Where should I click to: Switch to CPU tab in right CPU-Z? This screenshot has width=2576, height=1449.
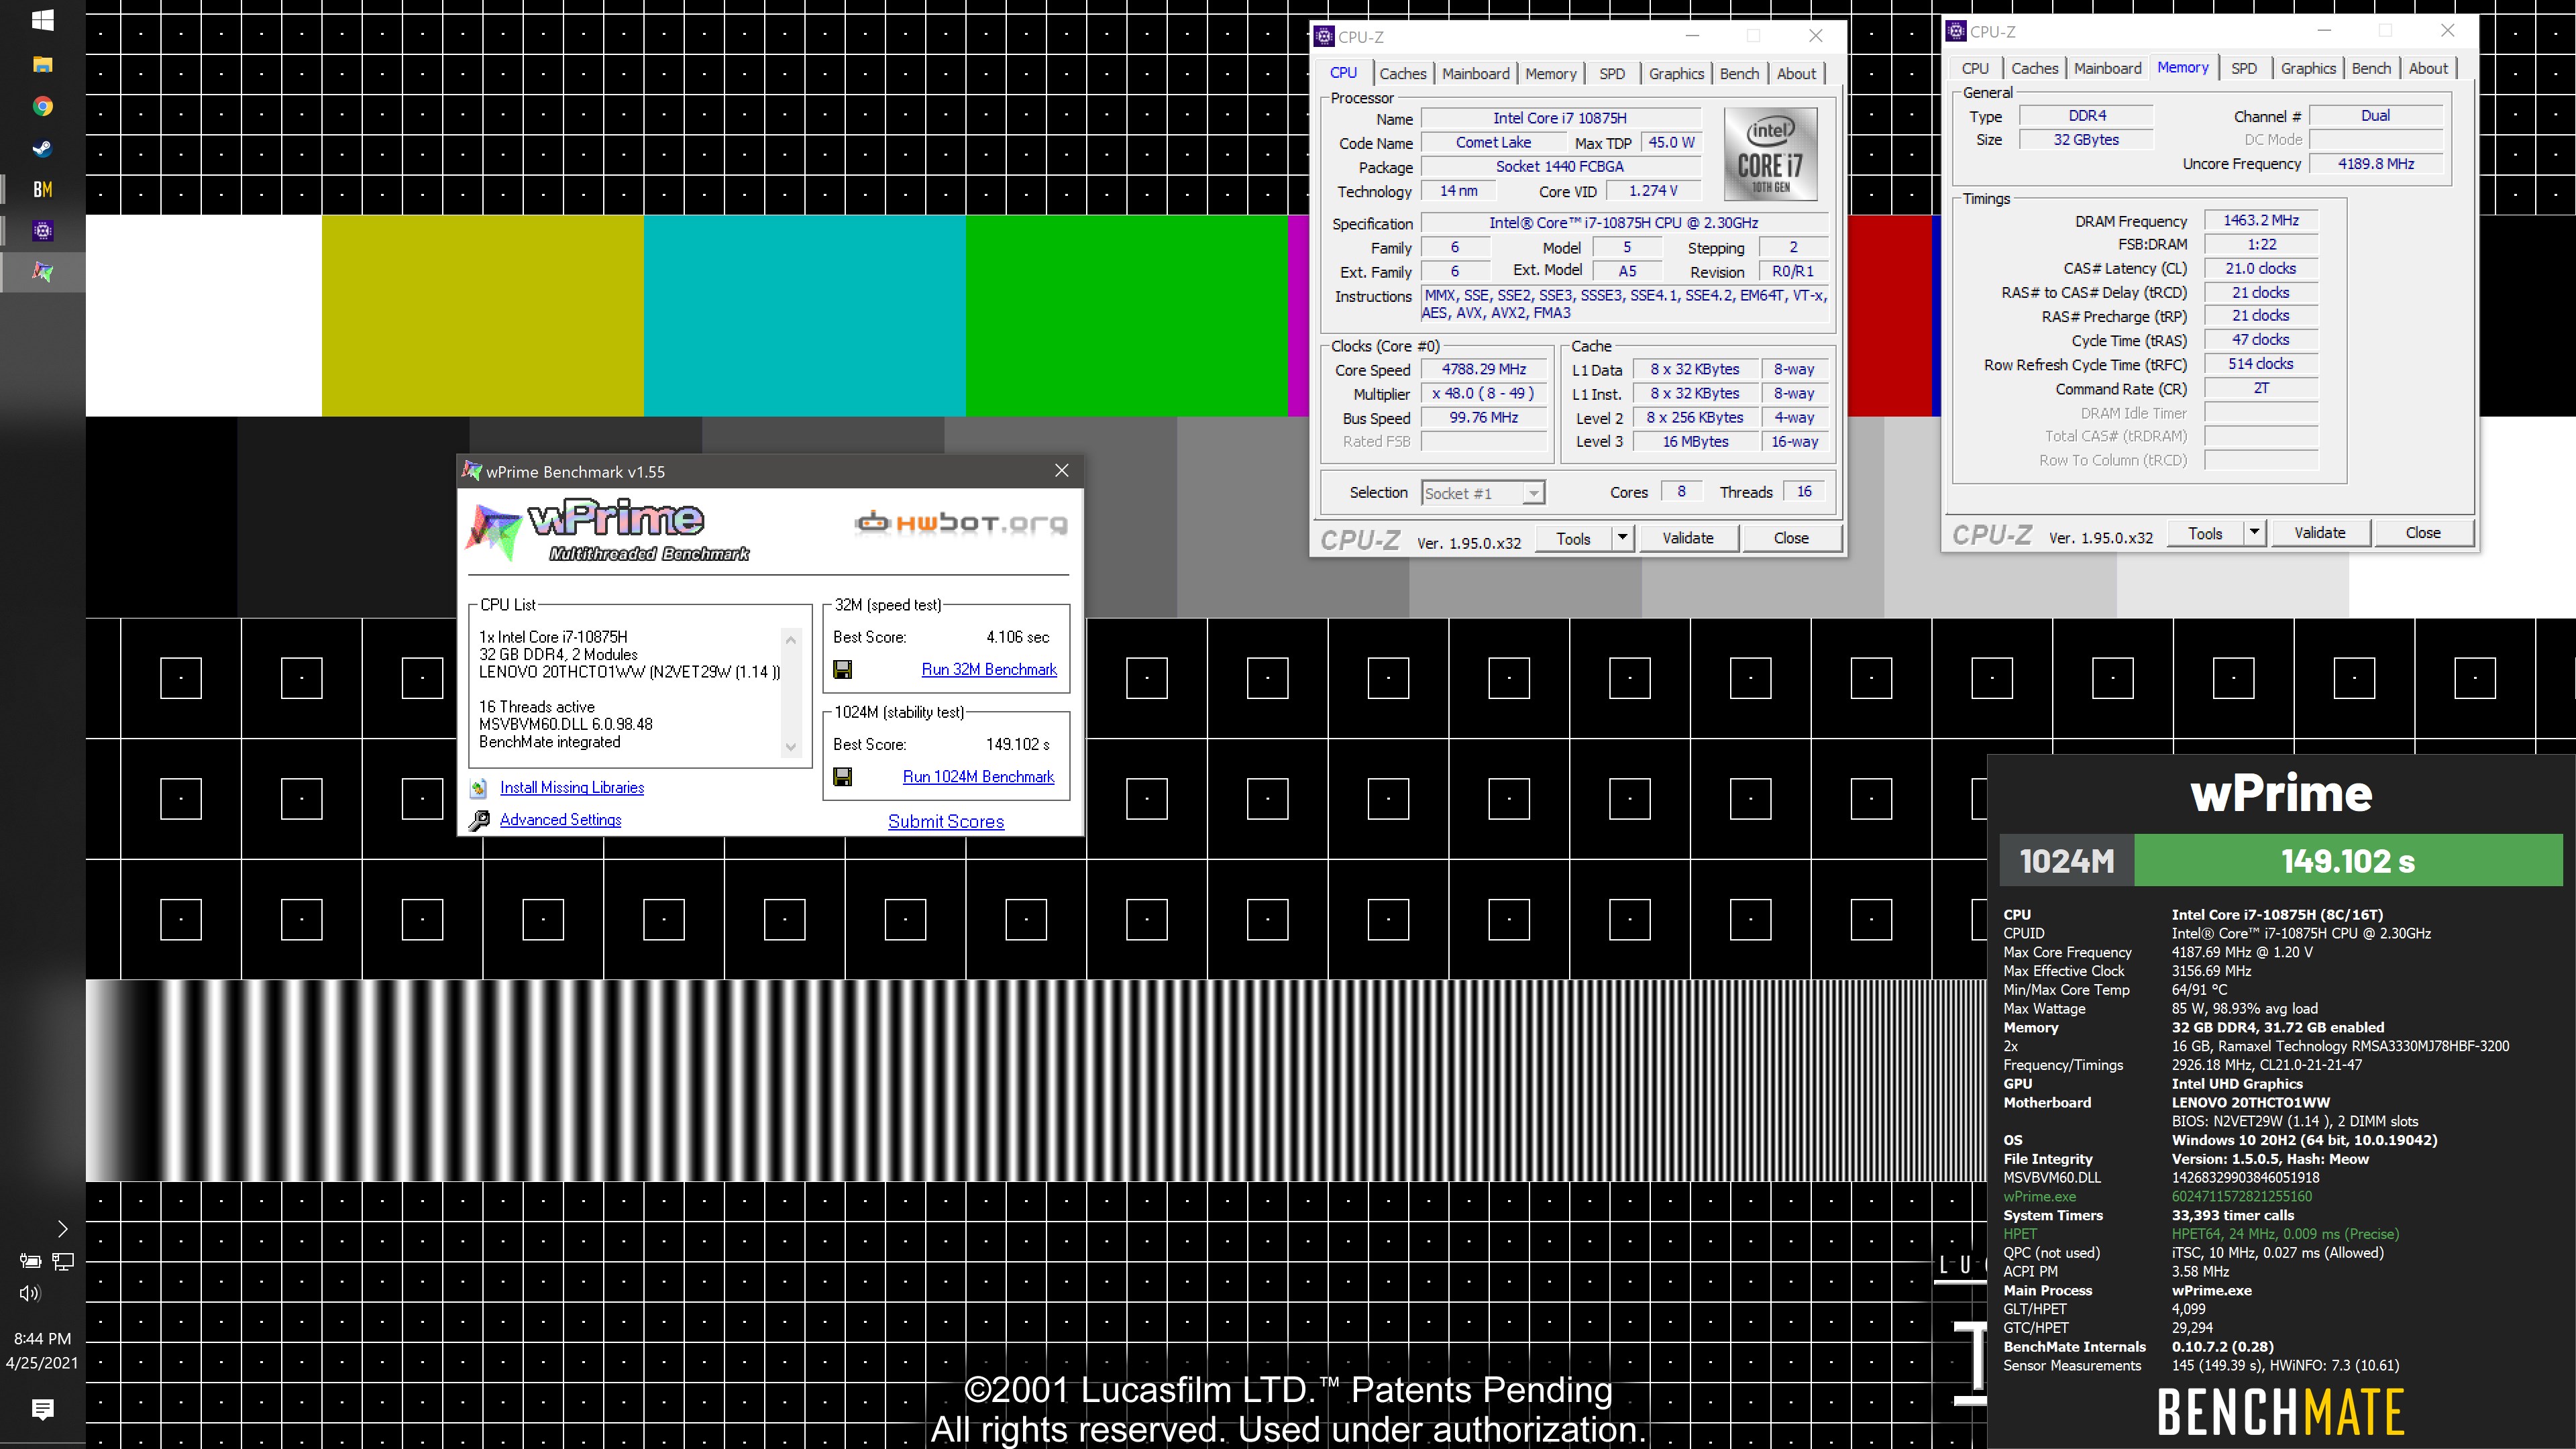click(x=1975, y=68)
